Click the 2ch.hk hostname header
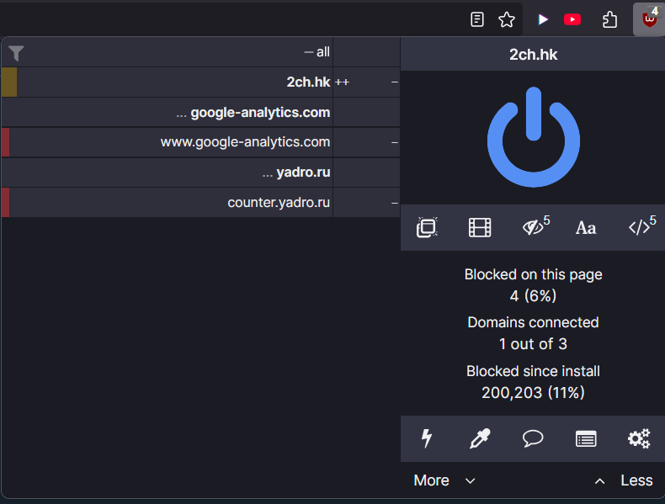Image resolution: width=665 pixels, height=504 pixels. (x=533, y=54)
